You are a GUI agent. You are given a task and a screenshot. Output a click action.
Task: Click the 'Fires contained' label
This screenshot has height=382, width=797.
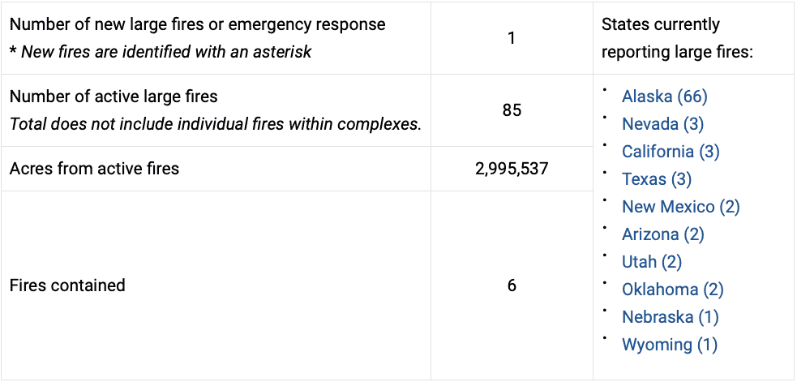(x=67, y=285)
